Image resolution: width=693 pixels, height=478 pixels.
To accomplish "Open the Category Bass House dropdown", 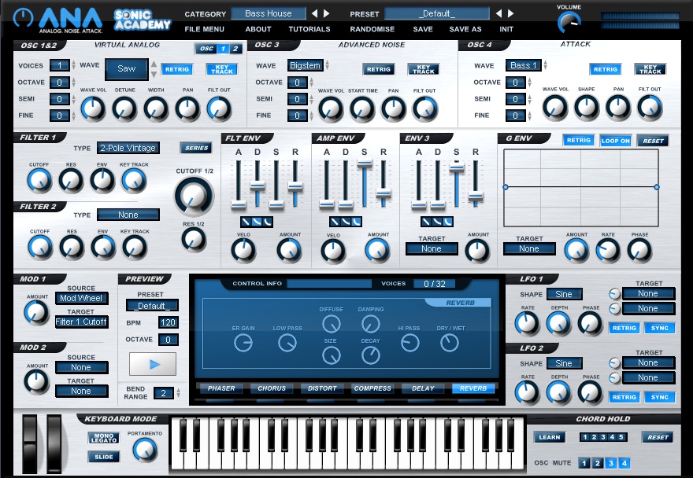I will pyautogui.click(x=268, y=13).
